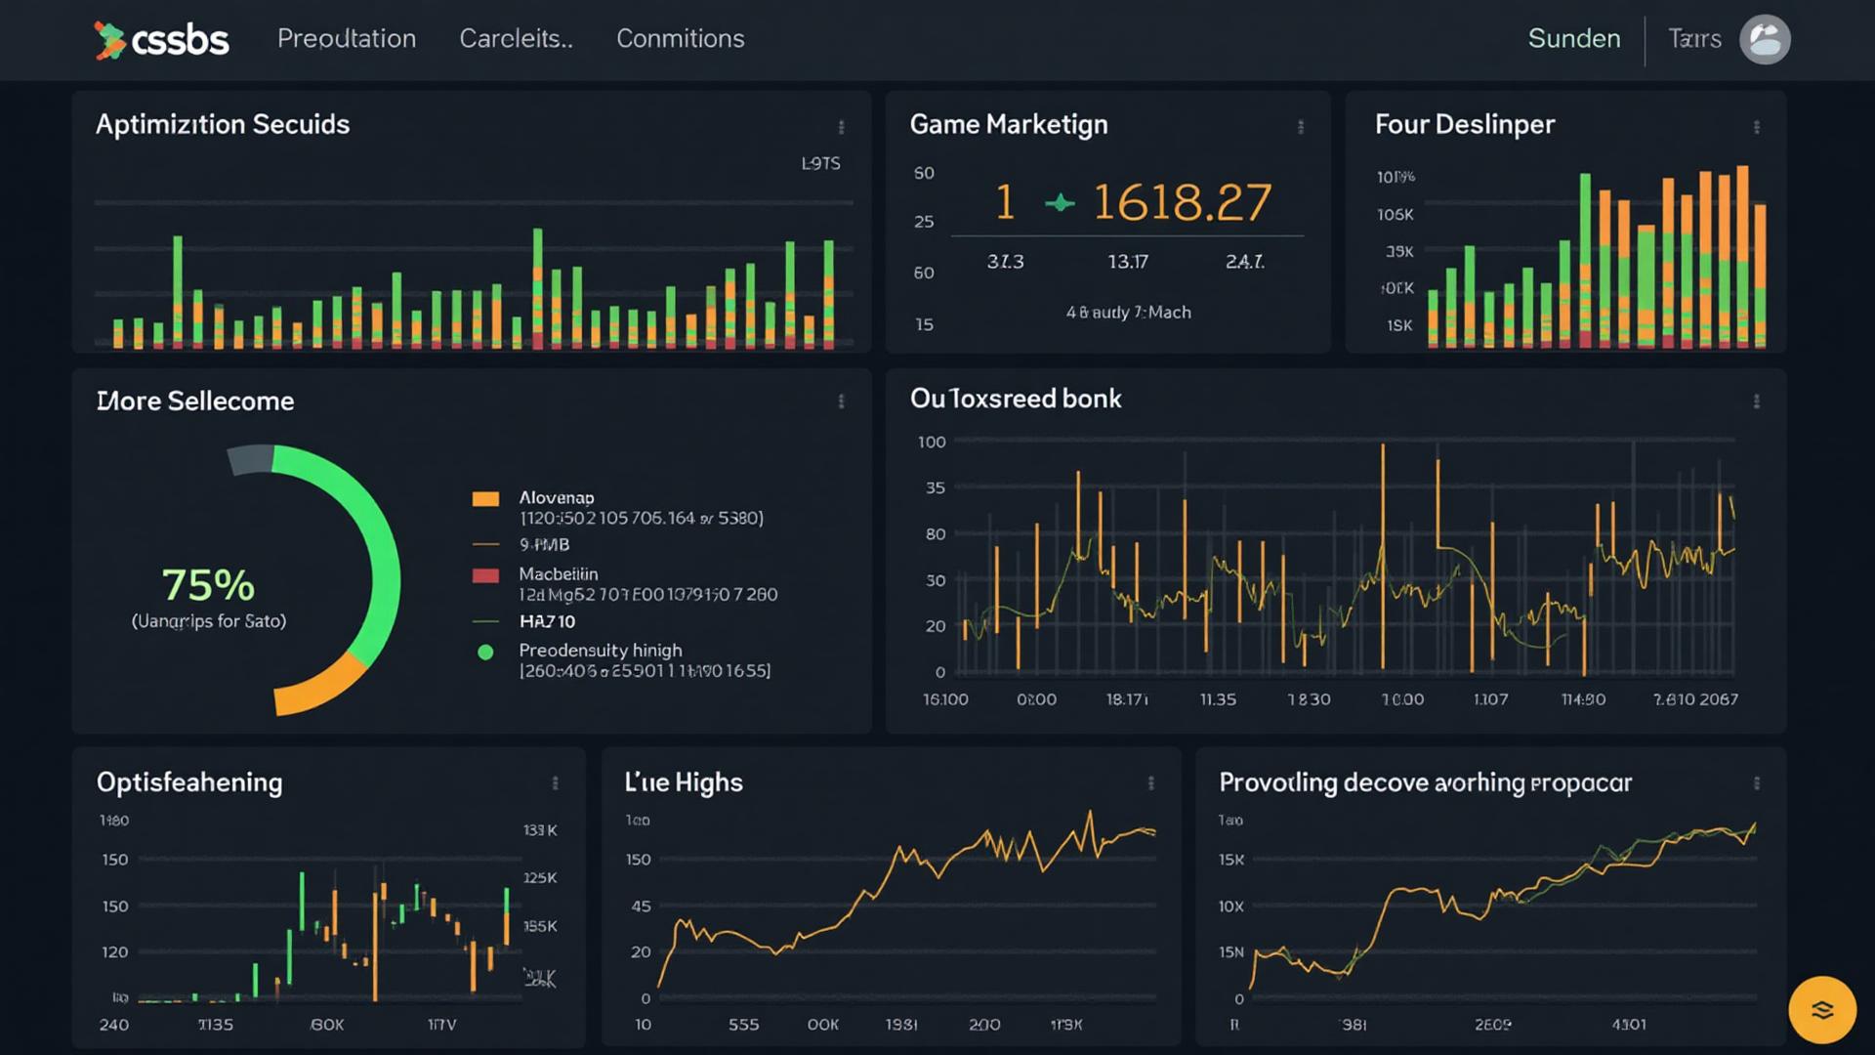This screenshot has width=1875, height=1055.
Task: Open Aptimizition Secuids panel options menu
Action: click(841, 127)
